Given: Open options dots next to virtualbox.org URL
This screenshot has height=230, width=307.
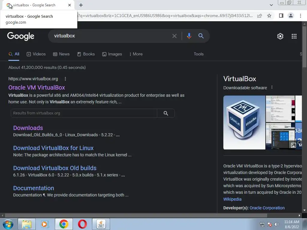Looking at the screenshot, I should click(65, 79).
